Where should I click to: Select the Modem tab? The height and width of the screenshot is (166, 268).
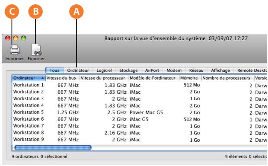pos(174,70)
